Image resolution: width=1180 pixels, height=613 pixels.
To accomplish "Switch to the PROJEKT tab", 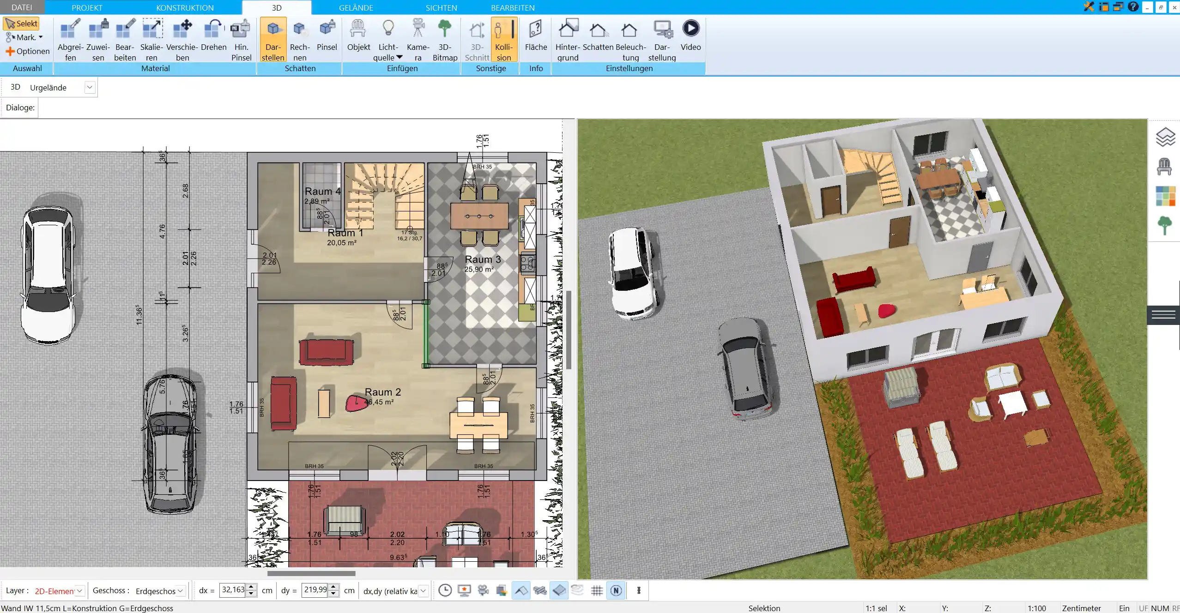I will coord(87,7).
